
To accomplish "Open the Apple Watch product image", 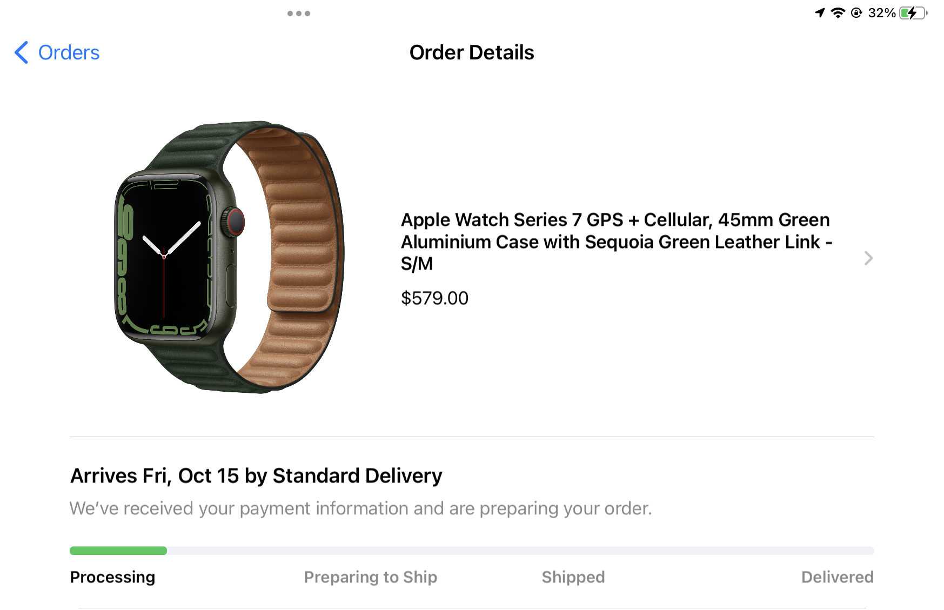I will 230,257.
